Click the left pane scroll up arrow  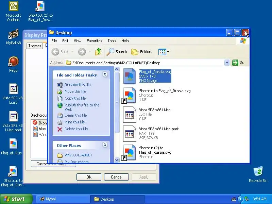click(x=117, y=69)
